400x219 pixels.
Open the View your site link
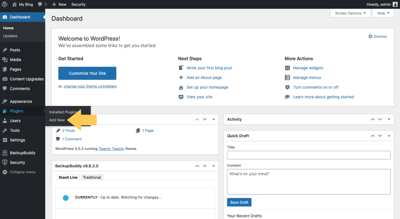[x=200, y=97]
